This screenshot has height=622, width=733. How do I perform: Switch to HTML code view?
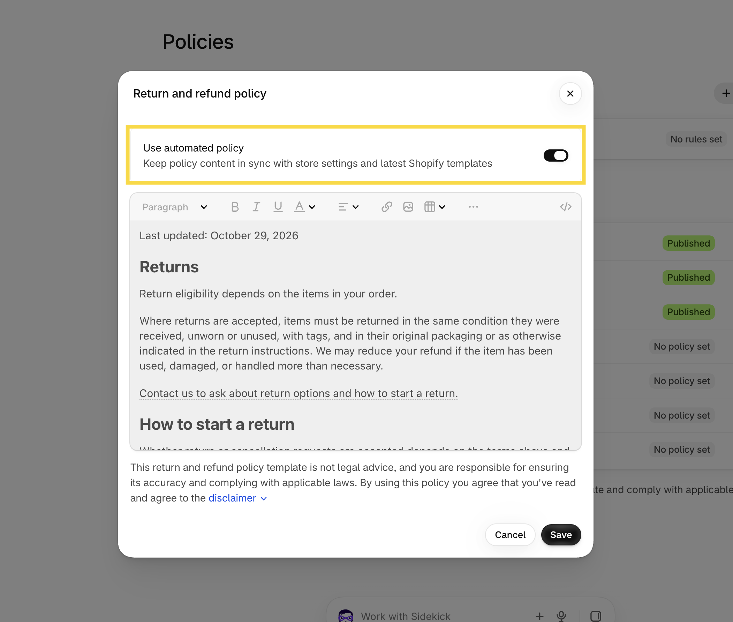[565, 207]
